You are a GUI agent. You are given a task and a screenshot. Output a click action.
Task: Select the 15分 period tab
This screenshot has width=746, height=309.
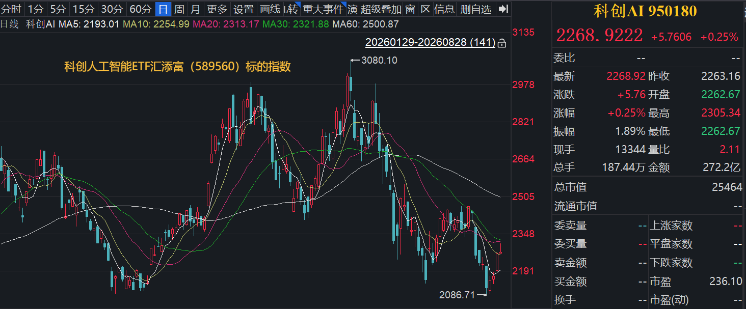(x=84, y=9)
